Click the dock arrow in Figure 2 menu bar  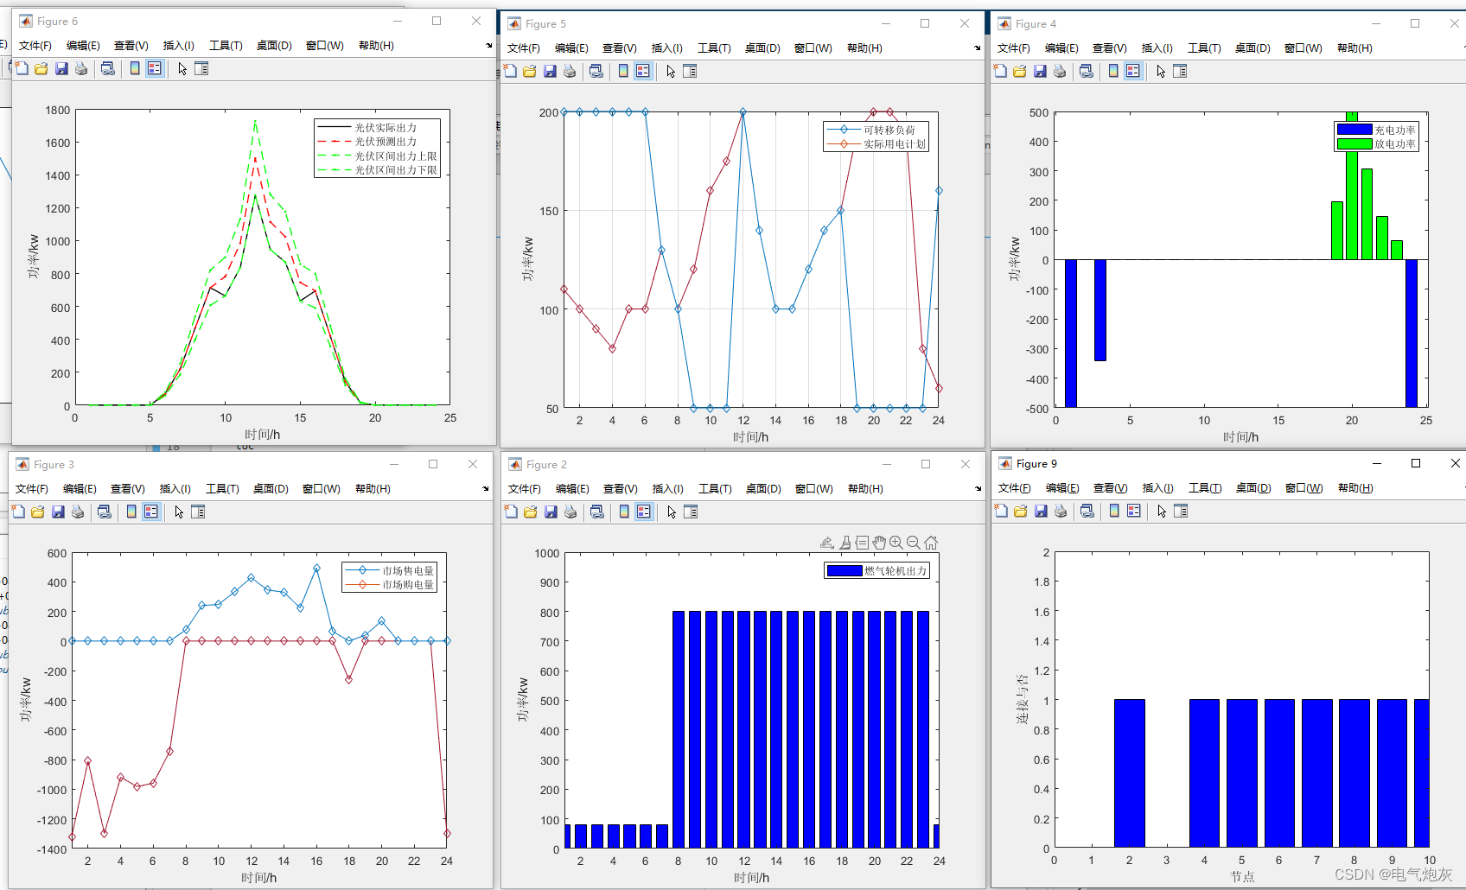pos(978,489)
